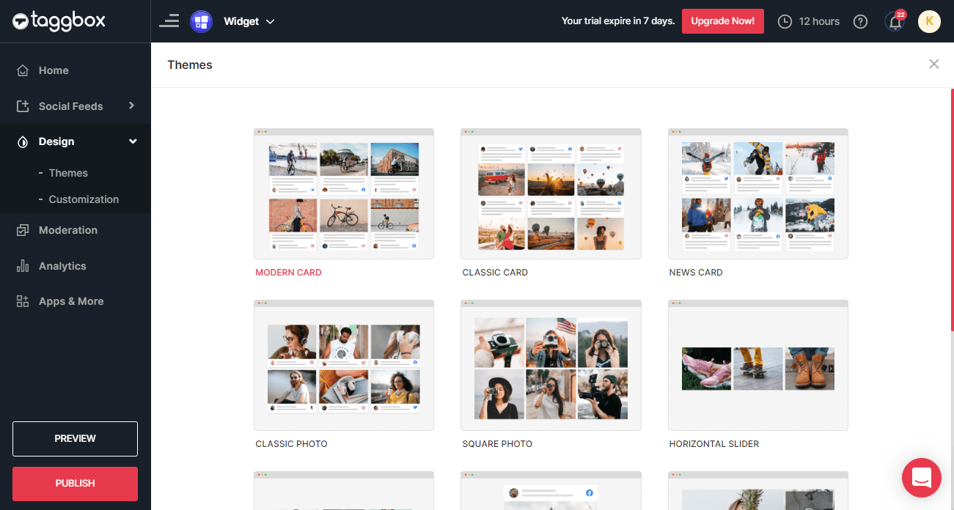Open the help question mark icon
This screenshot has width=954, height=510.
pos(861,22)
